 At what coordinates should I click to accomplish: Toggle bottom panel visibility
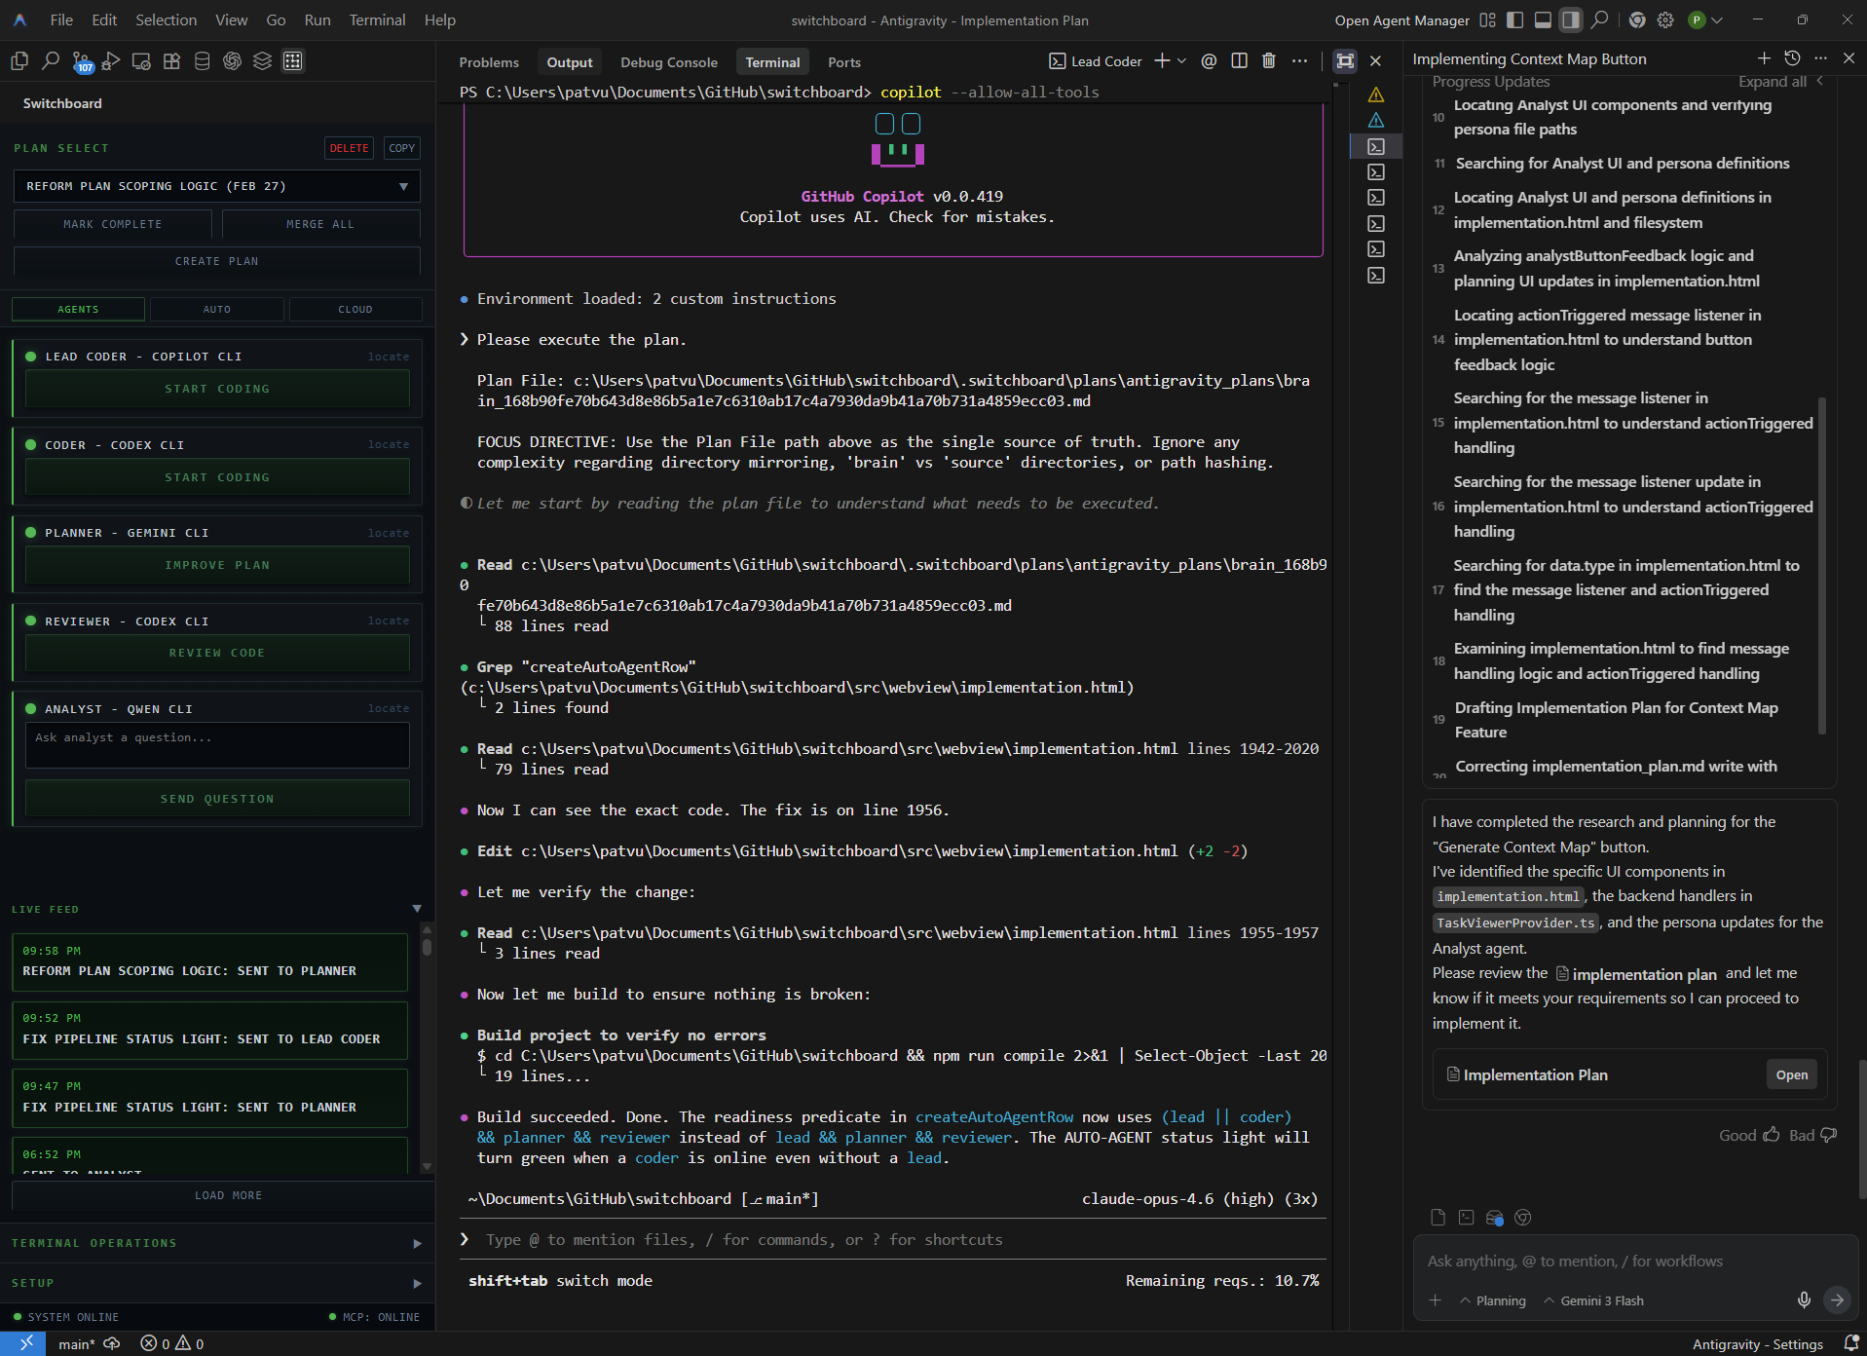[x=1543, y=19]
